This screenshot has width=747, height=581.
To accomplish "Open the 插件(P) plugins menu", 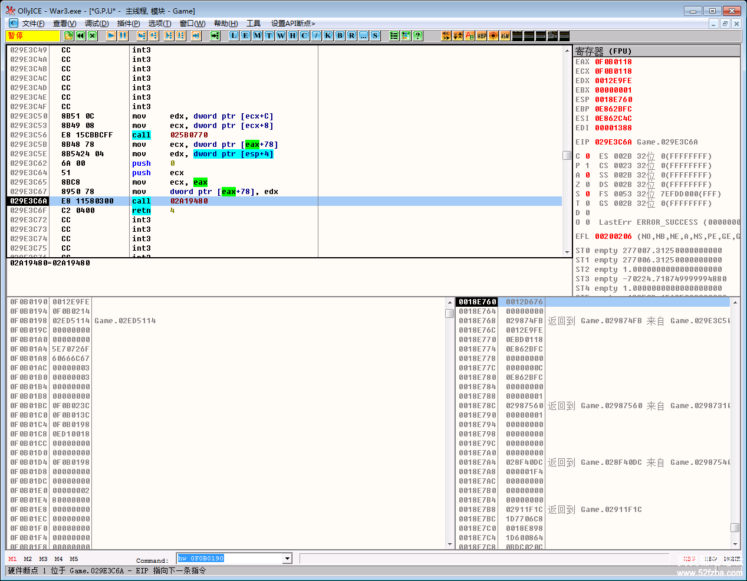I will [x=129, y=24].
